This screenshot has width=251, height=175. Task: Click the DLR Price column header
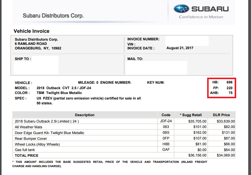[x=221, y=115]
